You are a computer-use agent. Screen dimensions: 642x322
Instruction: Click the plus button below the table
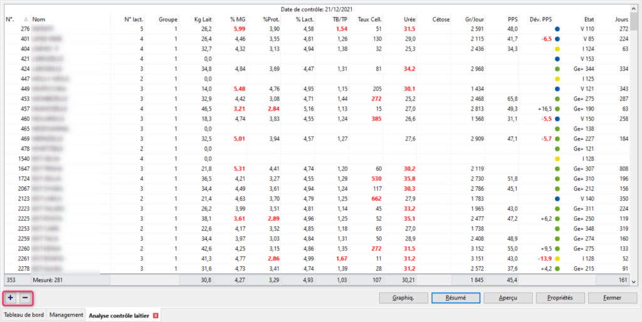coord(11,298)
